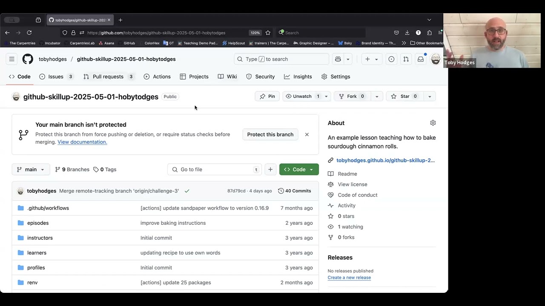
Task: Expand the green Code dropdown
Action: click(x=299, y=170)
